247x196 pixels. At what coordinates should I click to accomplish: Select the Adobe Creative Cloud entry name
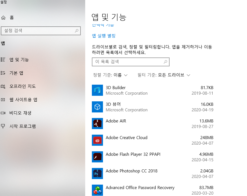127,137
